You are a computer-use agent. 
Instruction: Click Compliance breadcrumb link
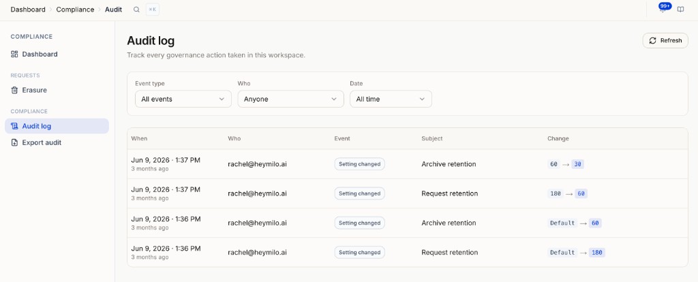coord(75,10)
